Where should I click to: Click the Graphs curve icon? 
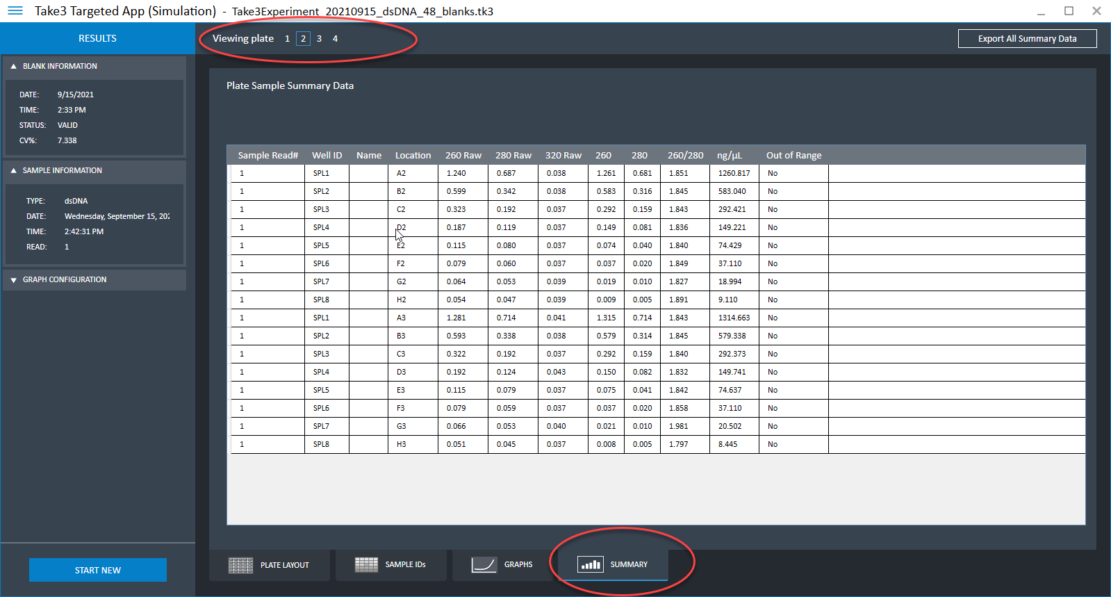(484, 564)
